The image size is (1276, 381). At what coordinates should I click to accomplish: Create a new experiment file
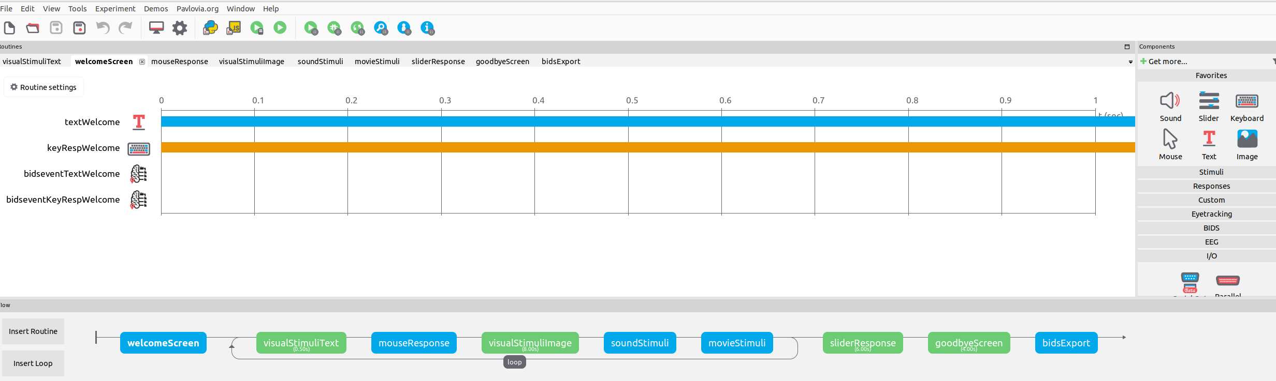click(x=9, y=28)
